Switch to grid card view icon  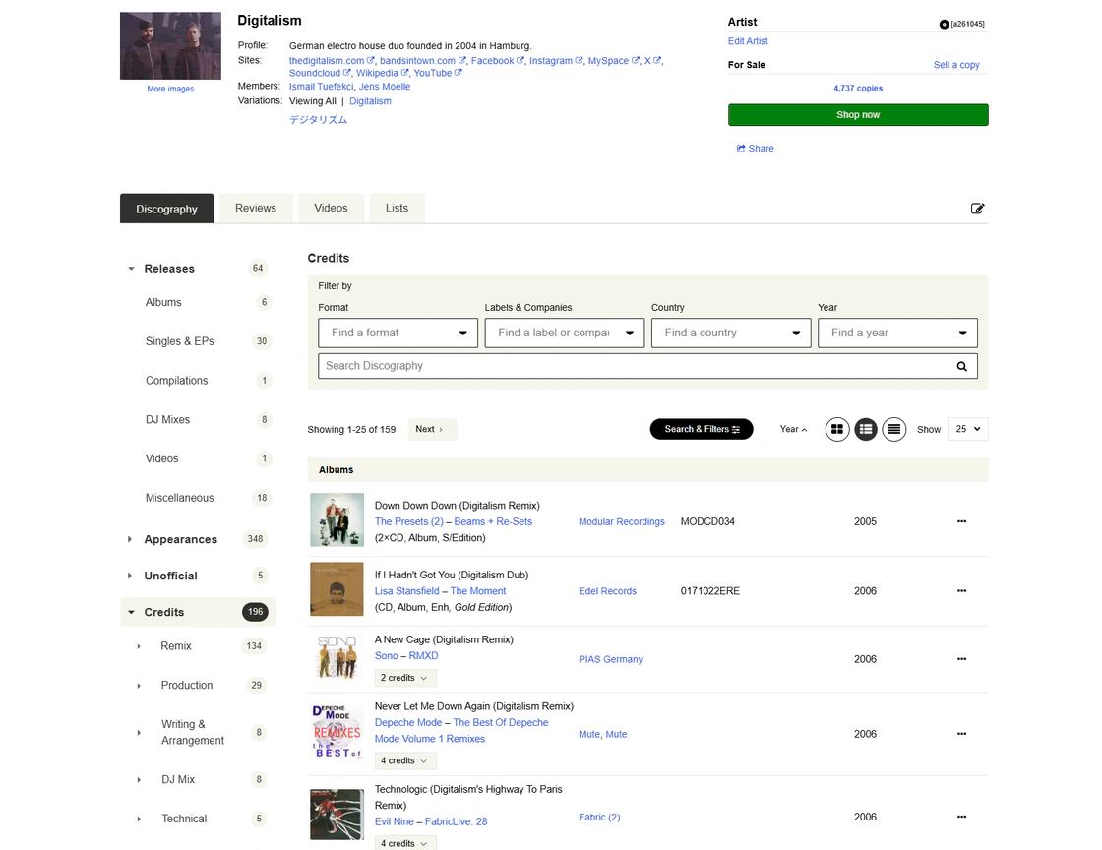tap(837, 429)
